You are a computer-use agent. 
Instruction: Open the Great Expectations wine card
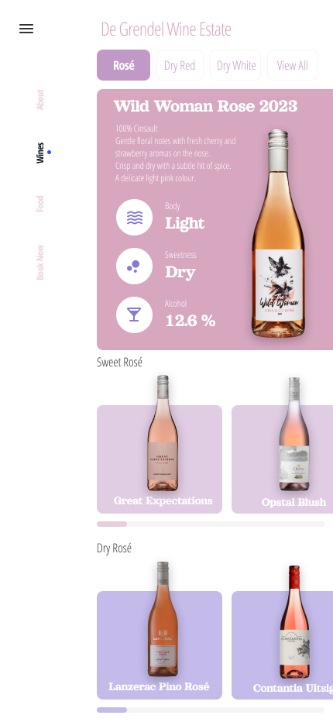(160, 459)
